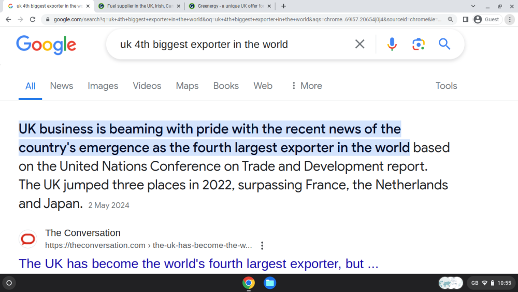518x292 pixels.
Task: Open a new browser tab
Action: (283, 6)
